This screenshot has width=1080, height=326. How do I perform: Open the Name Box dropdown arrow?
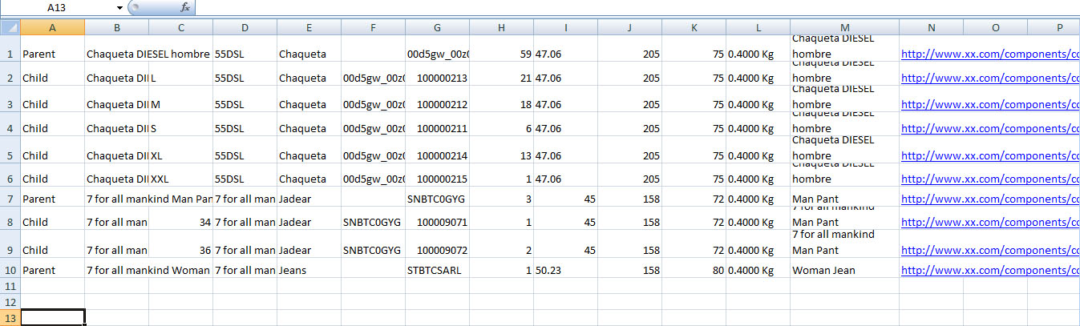click(x=120, y=7)
